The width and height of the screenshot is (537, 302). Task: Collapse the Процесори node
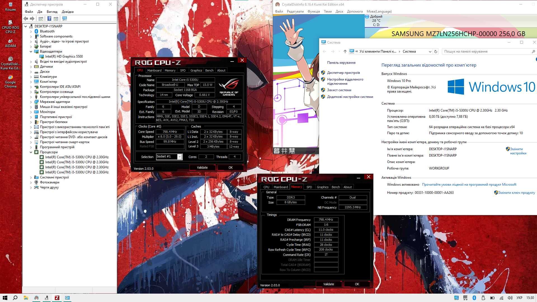tap(31, 152)
